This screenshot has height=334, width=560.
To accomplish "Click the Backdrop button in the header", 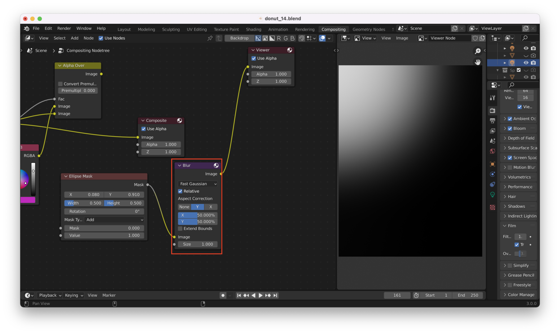I will pos(239,38).
